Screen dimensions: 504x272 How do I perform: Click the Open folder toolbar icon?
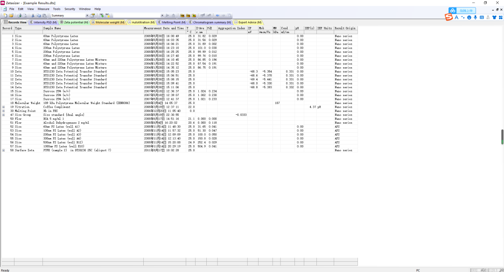pyautogui.click(x=12, y=15)
